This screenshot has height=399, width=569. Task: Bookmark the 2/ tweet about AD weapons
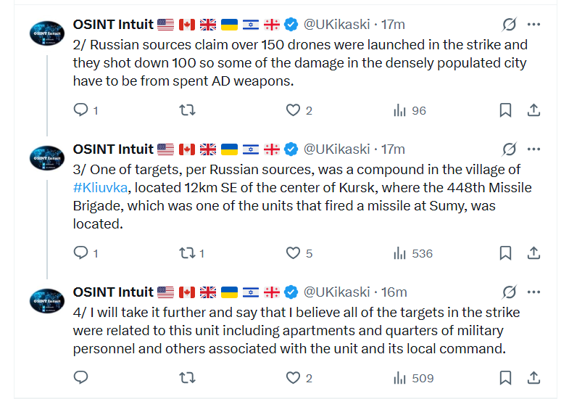(x=505, y=110)
